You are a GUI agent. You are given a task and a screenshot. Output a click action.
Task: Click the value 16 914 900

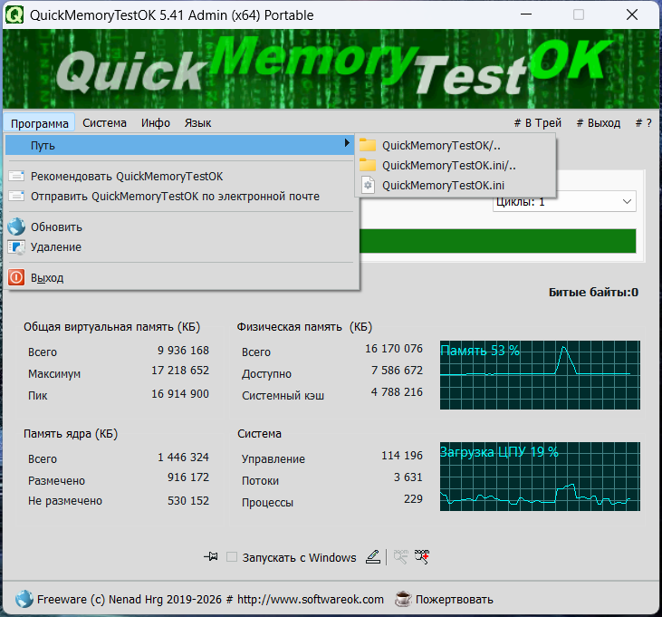[180, 394]
